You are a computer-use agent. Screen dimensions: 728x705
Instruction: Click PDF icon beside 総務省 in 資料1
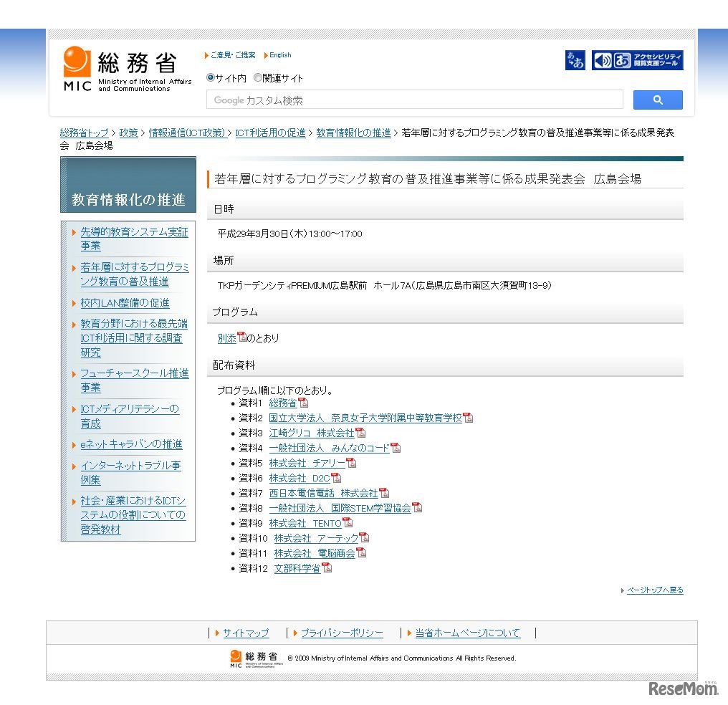pos(302,403)
